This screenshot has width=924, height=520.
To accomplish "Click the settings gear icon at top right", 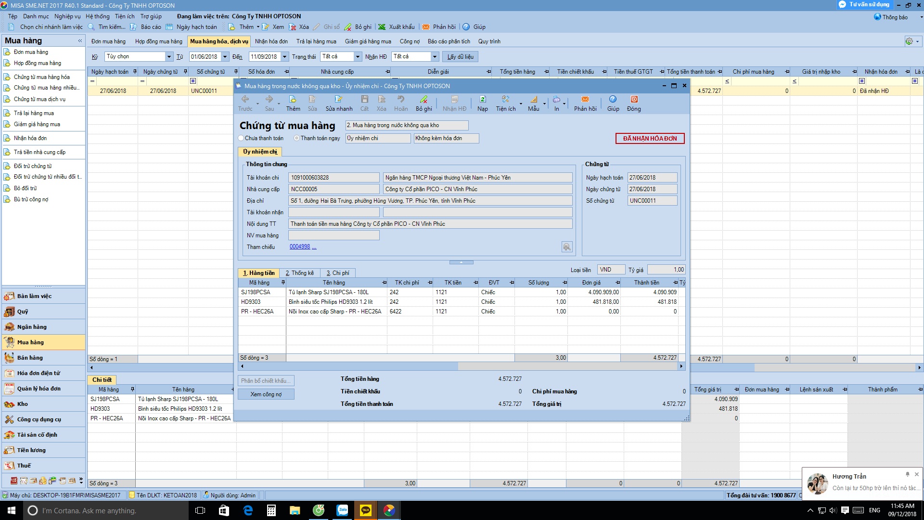I will [x=909, y=41].
